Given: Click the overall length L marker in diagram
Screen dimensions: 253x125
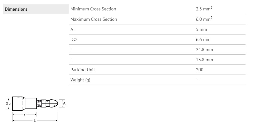Looking at the screenshot, I should tap(35, 120).
